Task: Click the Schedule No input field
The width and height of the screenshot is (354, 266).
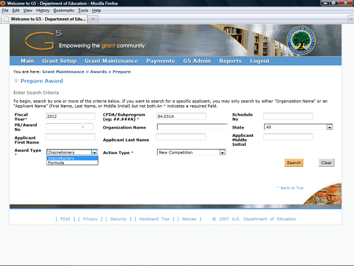Action: [x=288, y=116]
